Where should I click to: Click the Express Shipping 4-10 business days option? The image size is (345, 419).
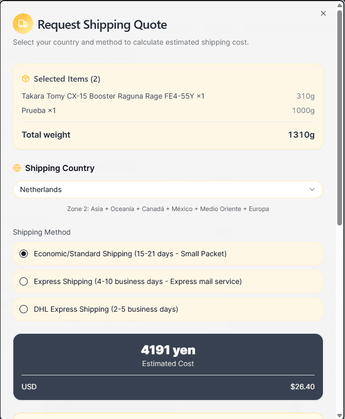[x=138, y=281]
